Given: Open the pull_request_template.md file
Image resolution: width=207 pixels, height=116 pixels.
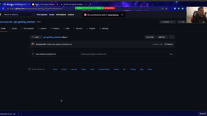Looking at the screenshot, I should click(46, 54).
